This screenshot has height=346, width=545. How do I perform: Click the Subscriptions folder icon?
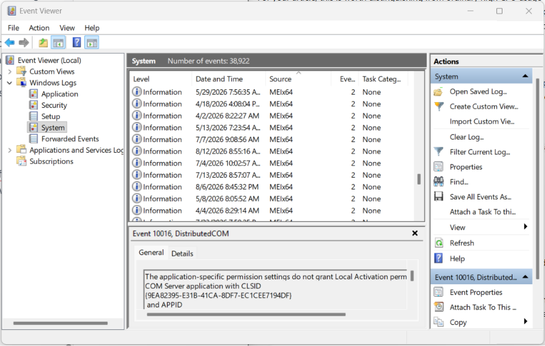(x=22, y=161)
